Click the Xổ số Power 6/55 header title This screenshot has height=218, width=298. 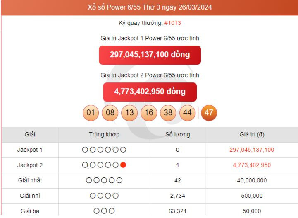[x=150, y=7]
